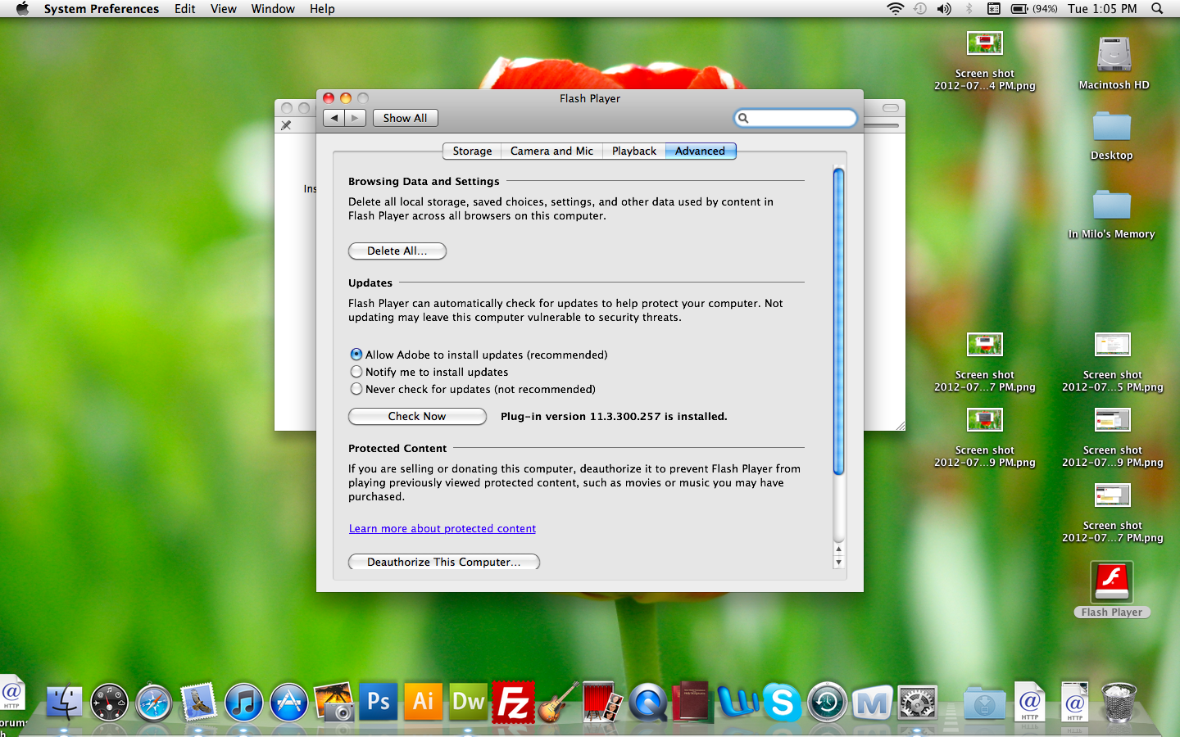Focus the search field in Flash Player window
The height and width of the screenshot is (737, 1180).
796,118
